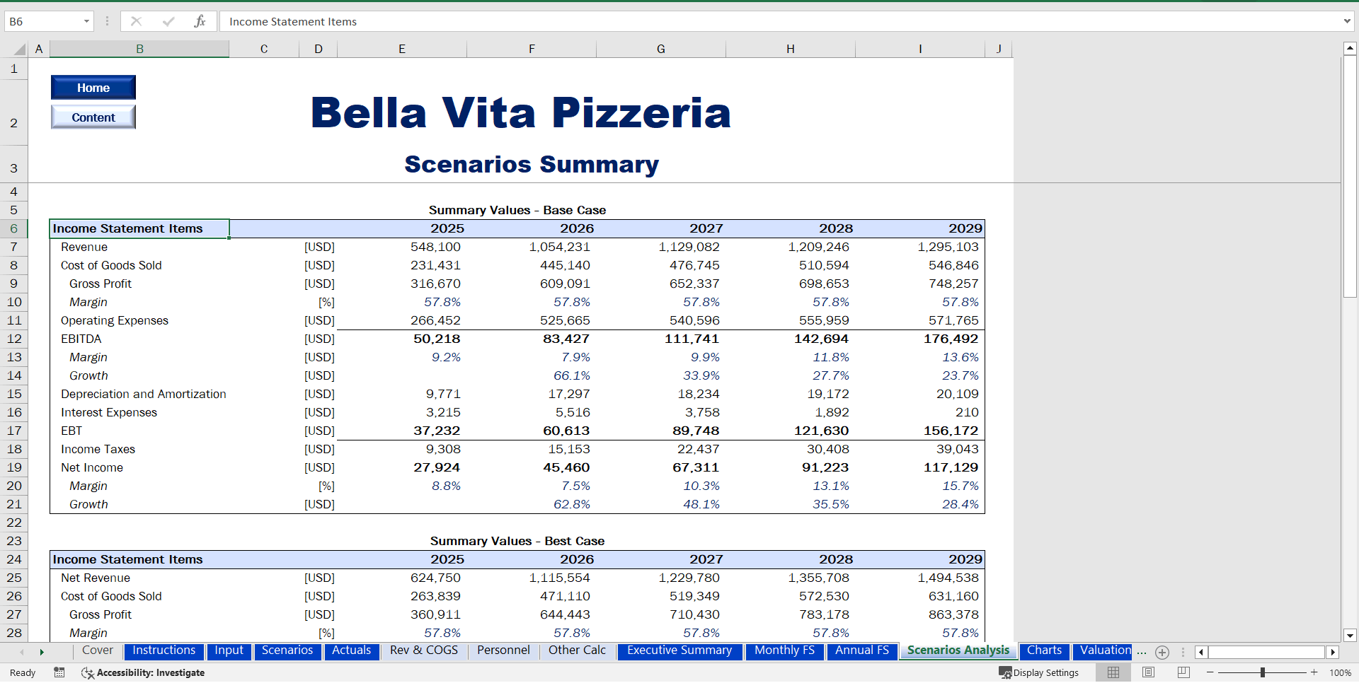The width and height of the screenshot is (1359, 683).
Task: Click vertical scrollbar down arrow
Action: click(1350, 635)
